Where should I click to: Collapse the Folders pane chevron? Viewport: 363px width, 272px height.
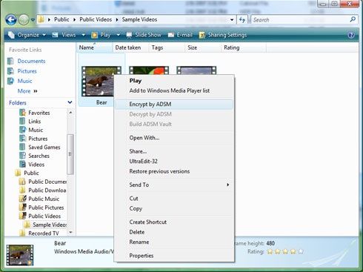70,102
